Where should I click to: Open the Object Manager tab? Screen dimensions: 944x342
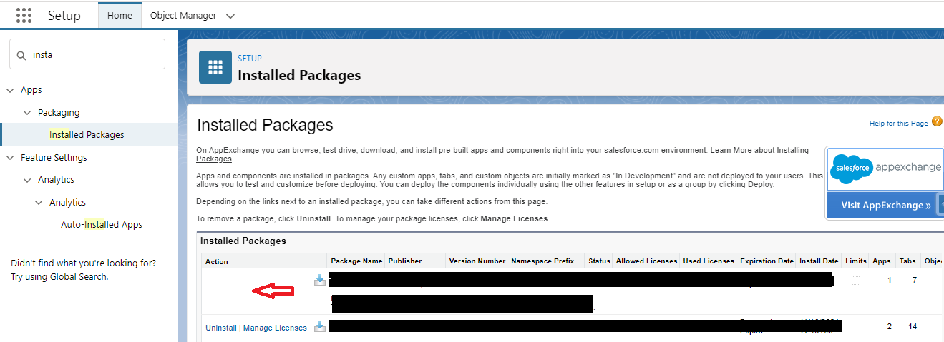coord(183,15)
